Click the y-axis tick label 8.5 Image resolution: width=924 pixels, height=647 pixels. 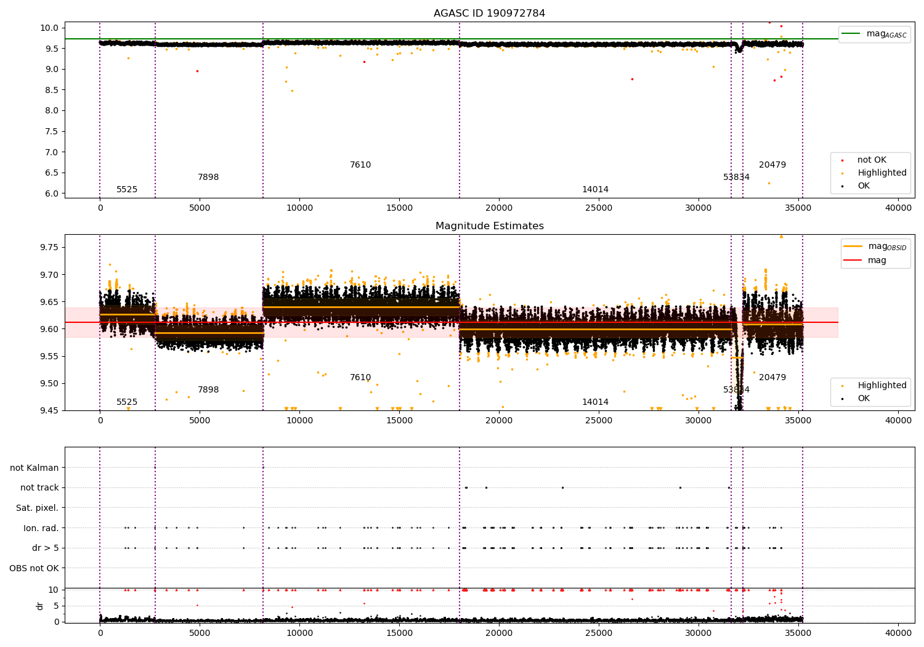point(52,90)
